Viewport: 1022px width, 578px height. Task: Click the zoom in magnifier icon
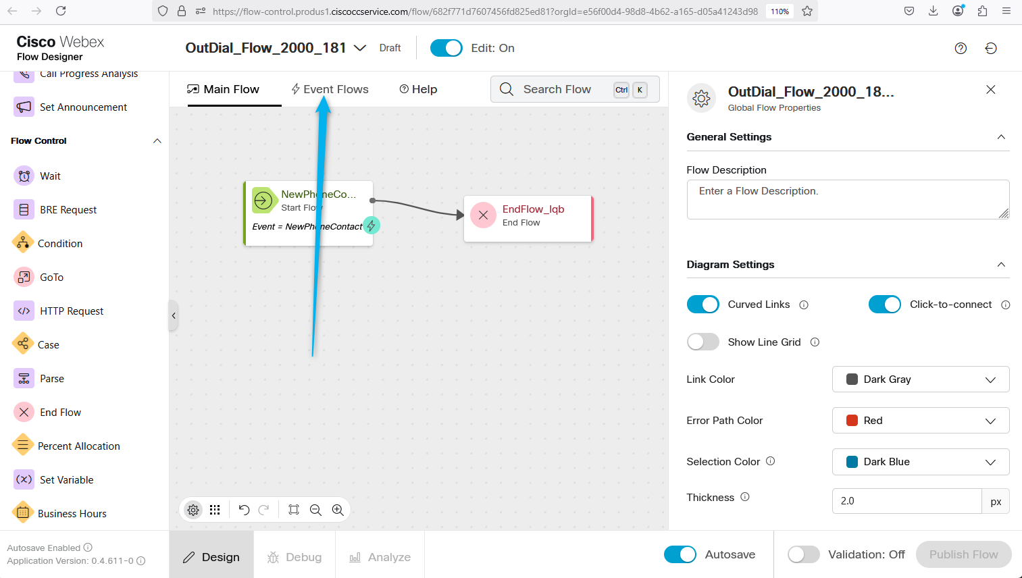click(338, 510)
